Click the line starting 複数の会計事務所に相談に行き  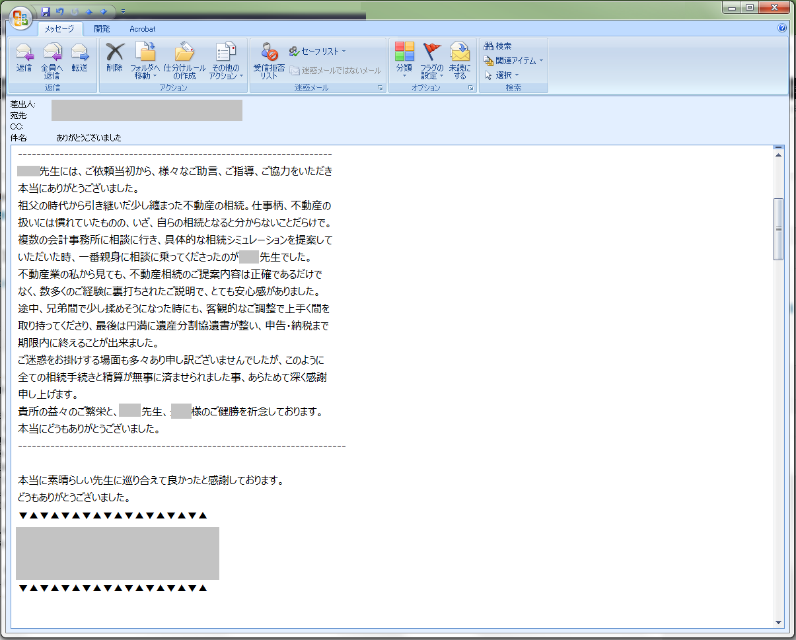coord(175,240)
